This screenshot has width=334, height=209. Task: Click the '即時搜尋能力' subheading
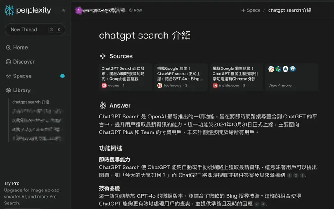114,159
